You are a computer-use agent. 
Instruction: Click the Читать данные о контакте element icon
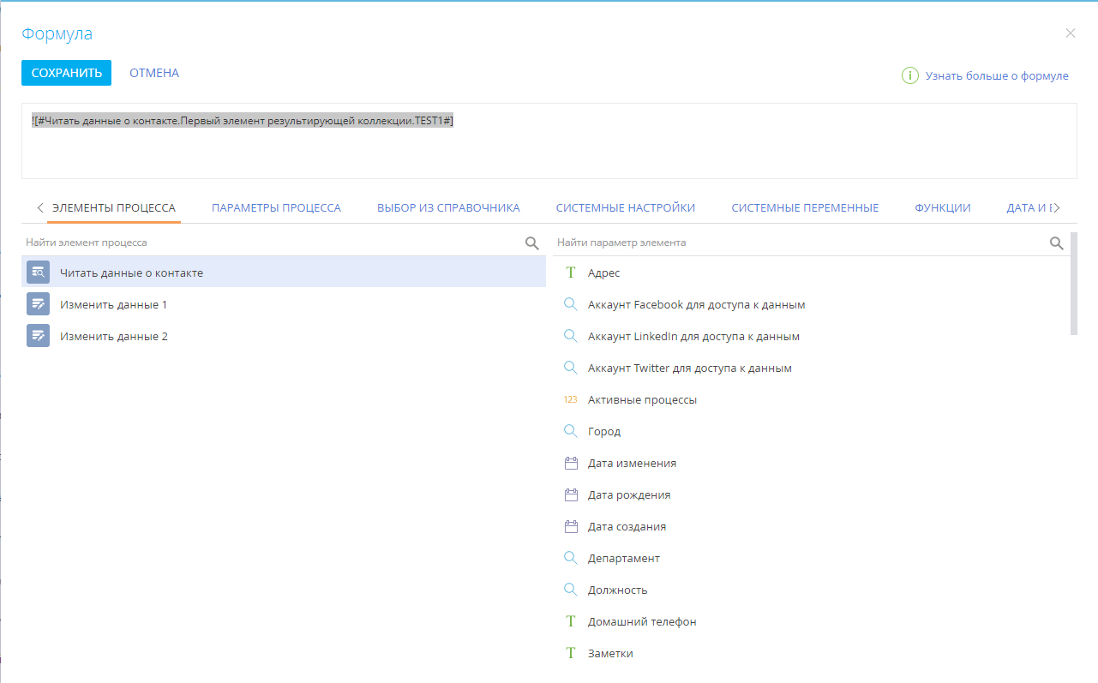point(38,273)
